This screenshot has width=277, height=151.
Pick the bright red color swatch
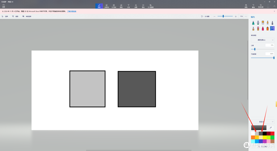point(272,133)
